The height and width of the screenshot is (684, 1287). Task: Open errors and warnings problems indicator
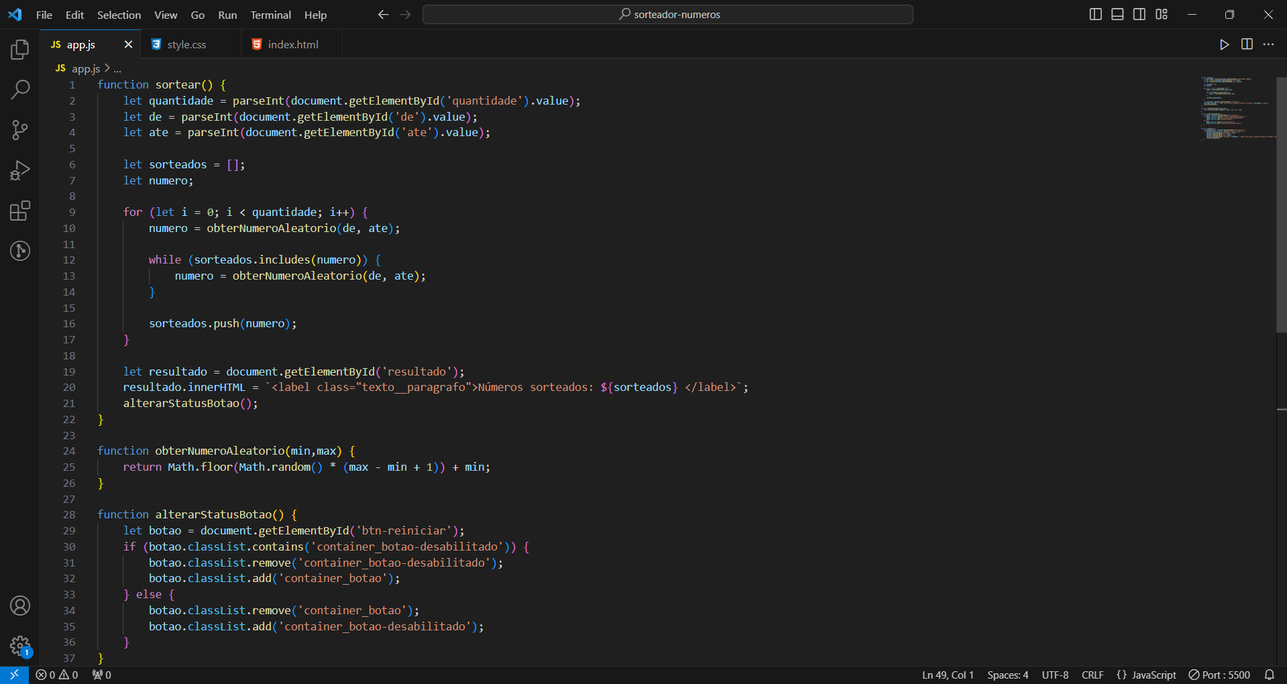[57, 675]
